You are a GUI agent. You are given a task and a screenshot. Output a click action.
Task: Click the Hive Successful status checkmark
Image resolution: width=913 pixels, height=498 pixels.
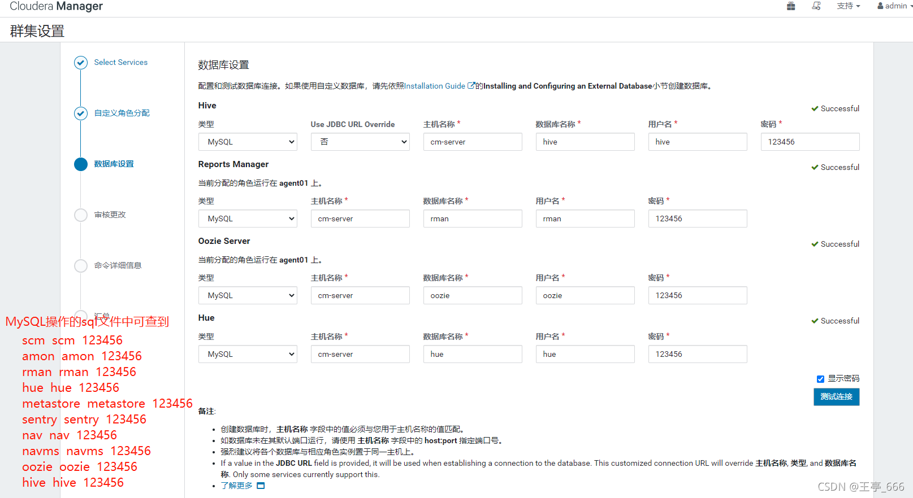pos(815,108)
